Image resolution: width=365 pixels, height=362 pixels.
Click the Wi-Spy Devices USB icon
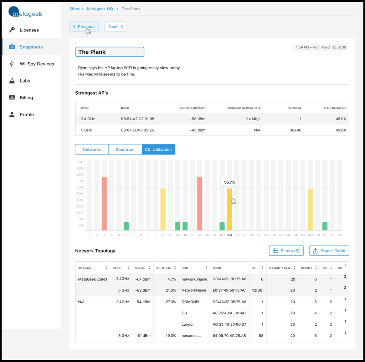coord(12,64)
